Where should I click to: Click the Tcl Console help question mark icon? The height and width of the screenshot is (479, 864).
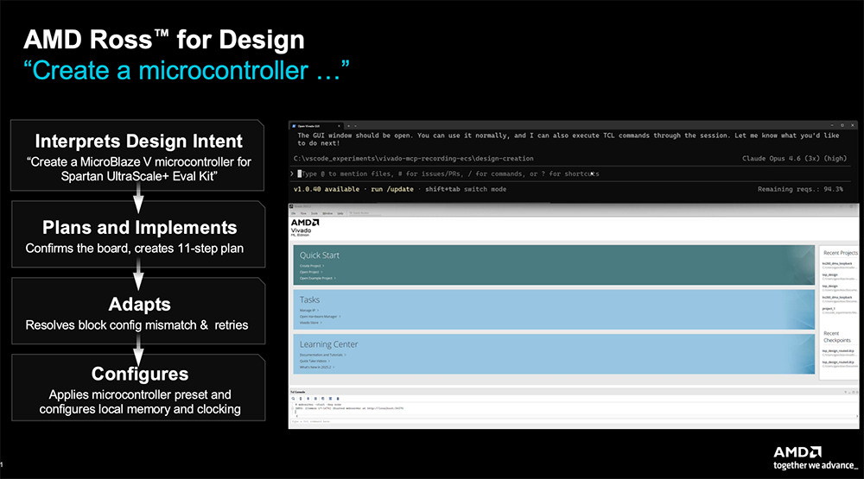click(x=845, y=392)
